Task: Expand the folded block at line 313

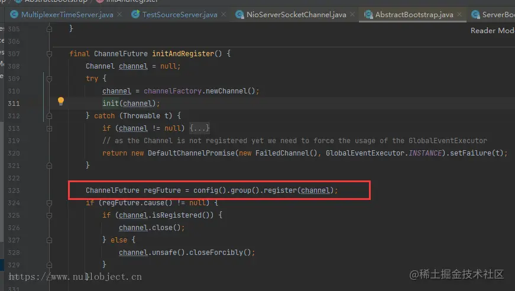Action: click(49, 128)
